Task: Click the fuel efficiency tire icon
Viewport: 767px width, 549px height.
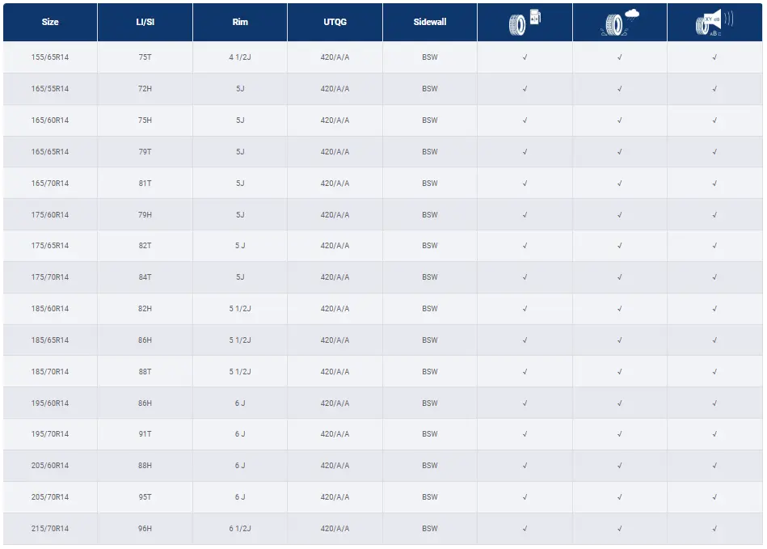Action: click(525, 23)
